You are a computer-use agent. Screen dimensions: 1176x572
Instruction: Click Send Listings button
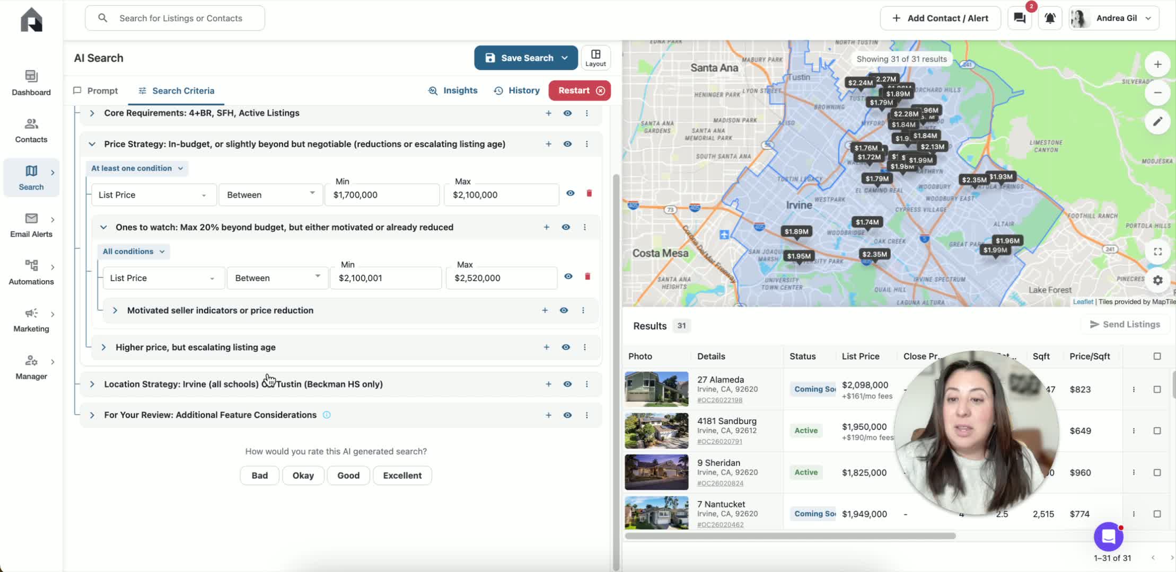[1125, 325]
